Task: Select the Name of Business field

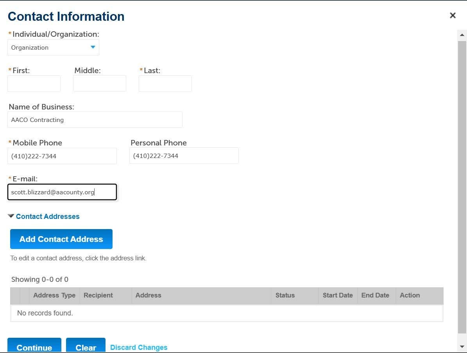Action: click(95, 120)
